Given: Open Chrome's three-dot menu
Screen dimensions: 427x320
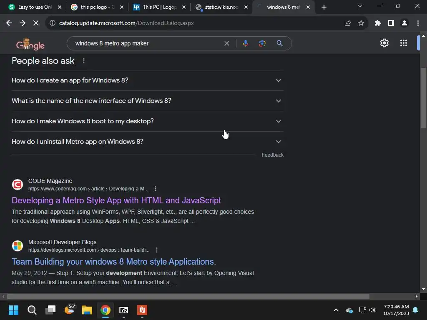Looking at the screenshot, I should pyautogui.click(x=418, y=23).
